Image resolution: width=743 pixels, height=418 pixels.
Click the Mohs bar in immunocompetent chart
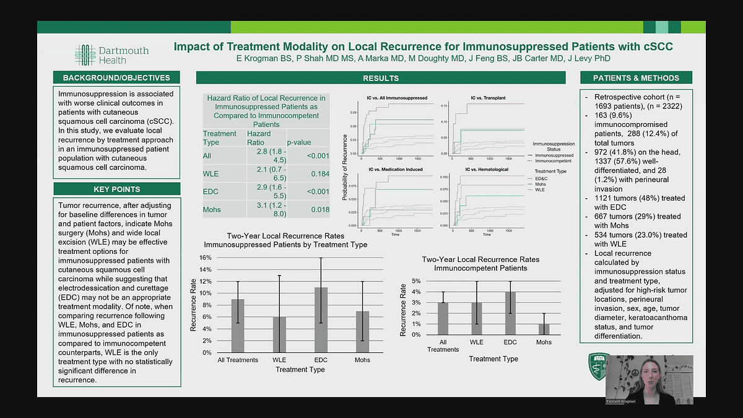tap(545, 329)
